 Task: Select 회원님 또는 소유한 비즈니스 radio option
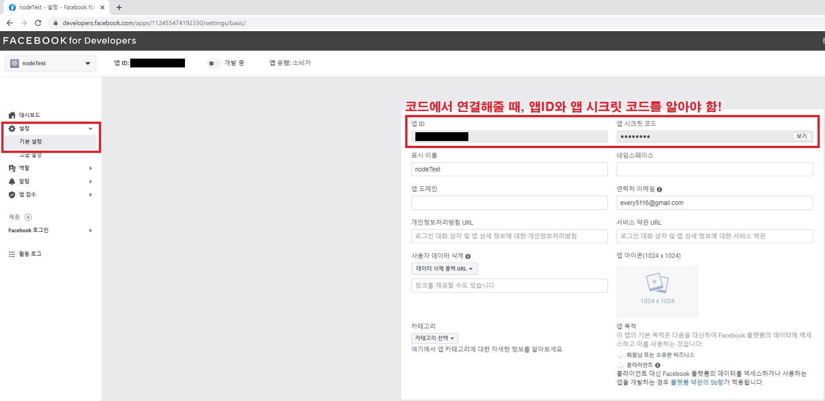pyautogui.click(x=621, y=355)
